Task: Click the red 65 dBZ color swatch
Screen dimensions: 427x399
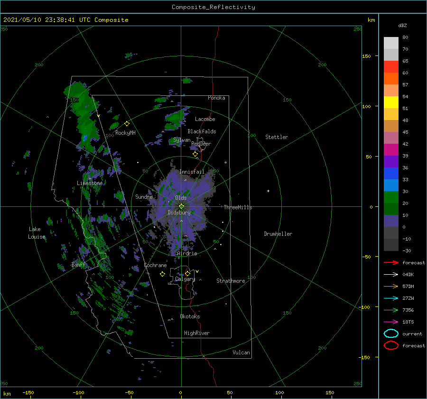Action: pyautogui.click(x=391, y=67)
